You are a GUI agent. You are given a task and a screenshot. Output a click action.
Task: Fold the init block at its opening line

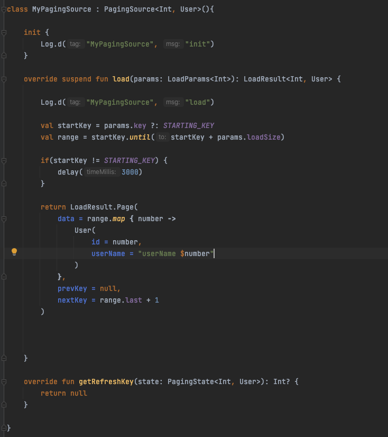pos(4,33)
